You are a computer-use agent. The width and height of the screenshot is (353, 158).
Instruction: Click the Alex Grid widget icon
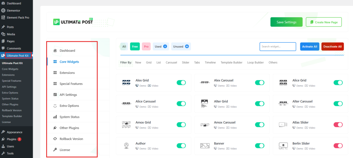click(x=126, y=82)
